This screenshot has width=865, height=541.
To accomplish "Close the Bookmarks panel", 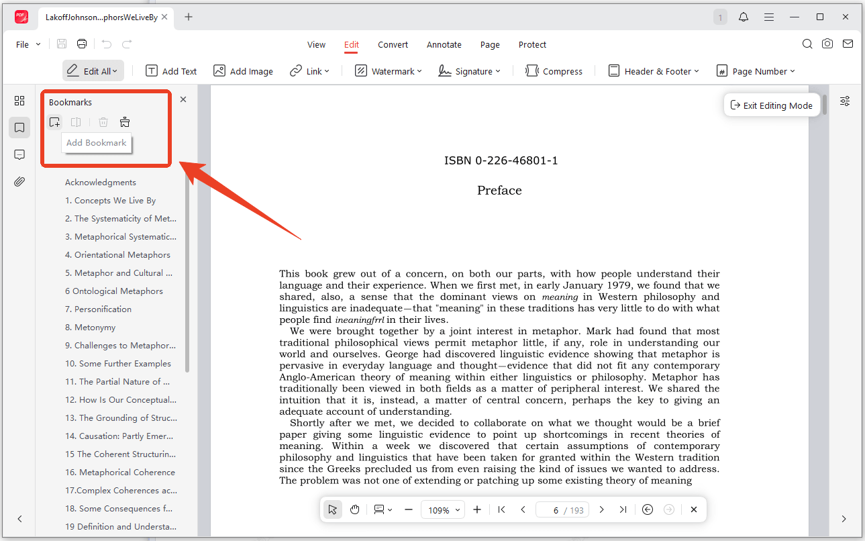I will tap(183, 99).
